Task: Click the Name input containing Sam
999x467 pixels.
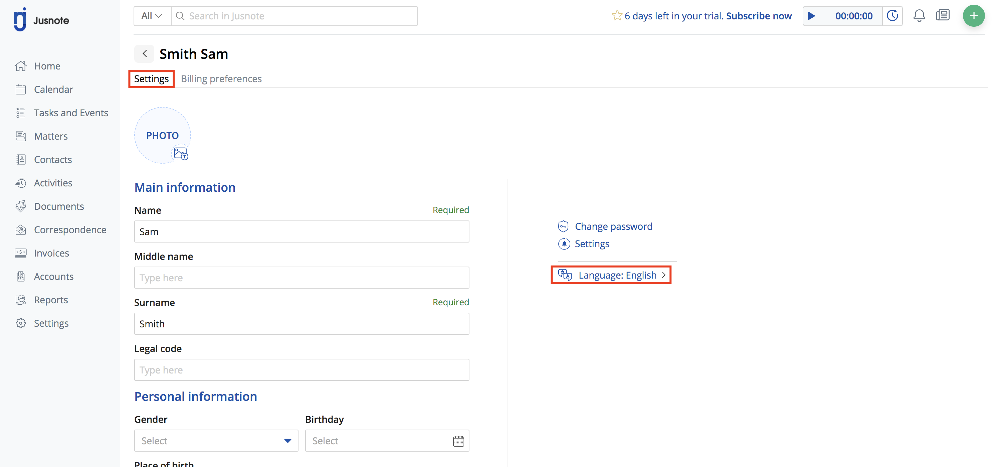Action: point(302,231)
